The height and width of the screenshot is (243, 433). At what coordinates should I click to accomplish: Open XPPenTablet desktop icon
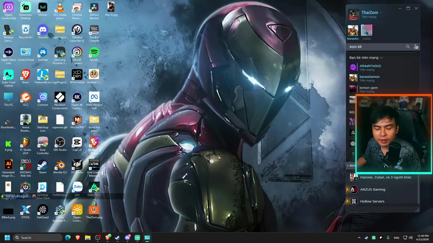pos(77,77)
